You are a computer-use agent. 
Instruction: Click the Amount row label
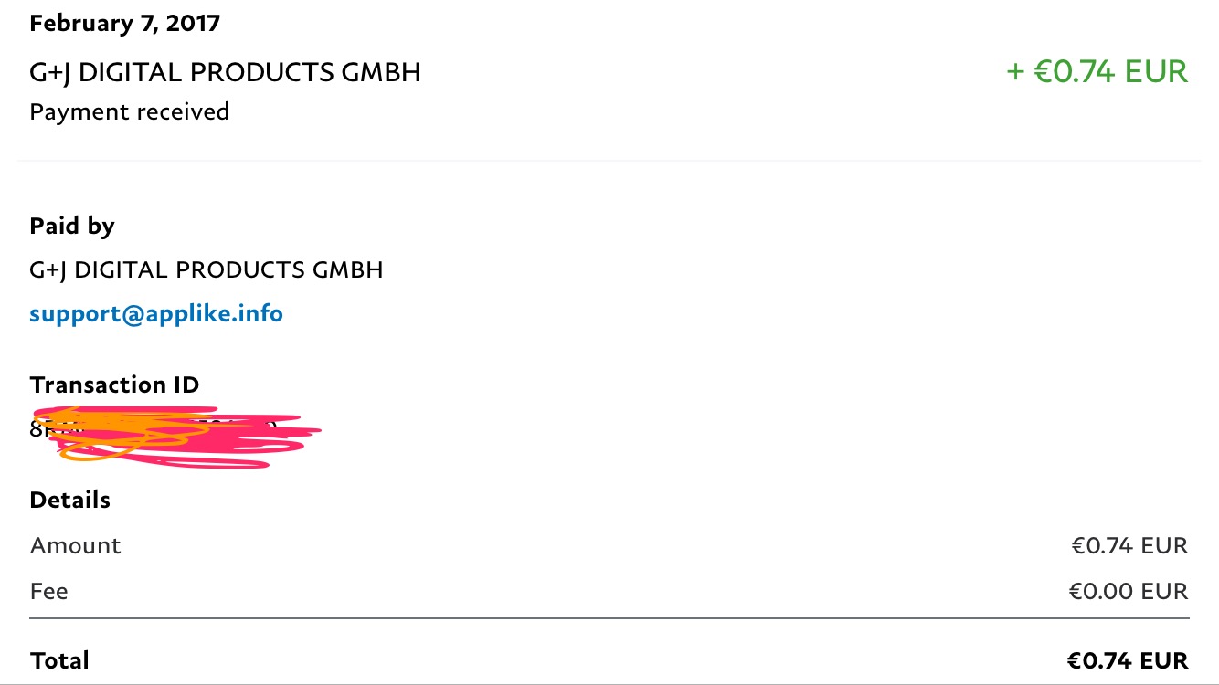(76, 546)
